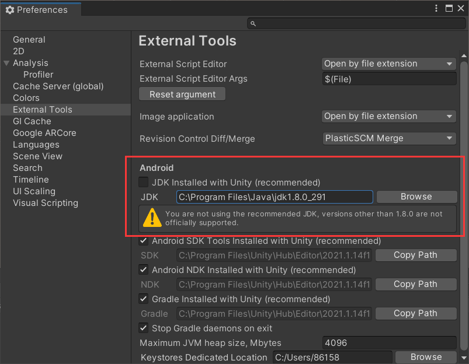Select General in the preferences sidebar
This screenshot has width=469, height=364.
[29, 40]
